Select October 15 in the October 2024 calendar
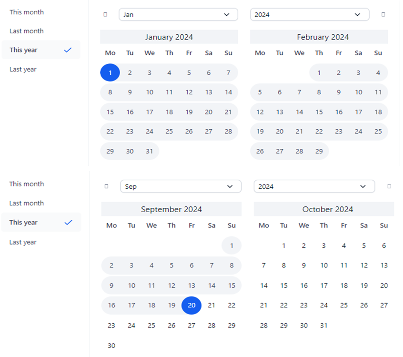Viewport: 403px width, 357px height. (x=284, y=286)
